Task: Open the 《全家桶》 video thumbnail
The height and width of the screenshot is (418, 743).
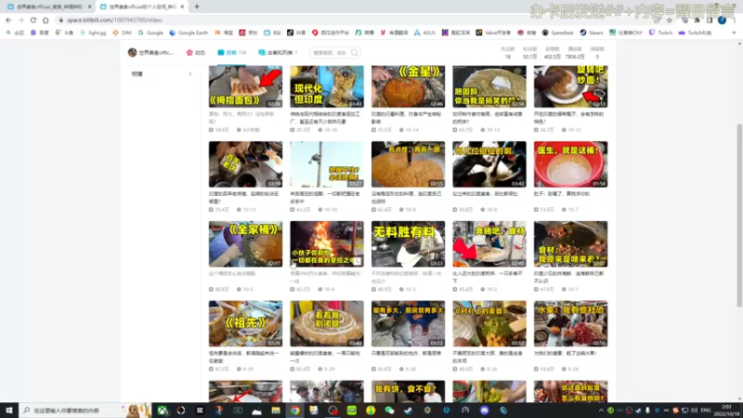Action: (x=245, y=244)
